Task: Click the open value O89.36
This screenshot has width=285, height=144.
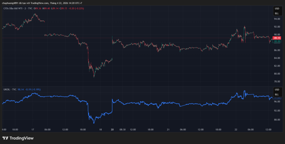Action: 38,8
